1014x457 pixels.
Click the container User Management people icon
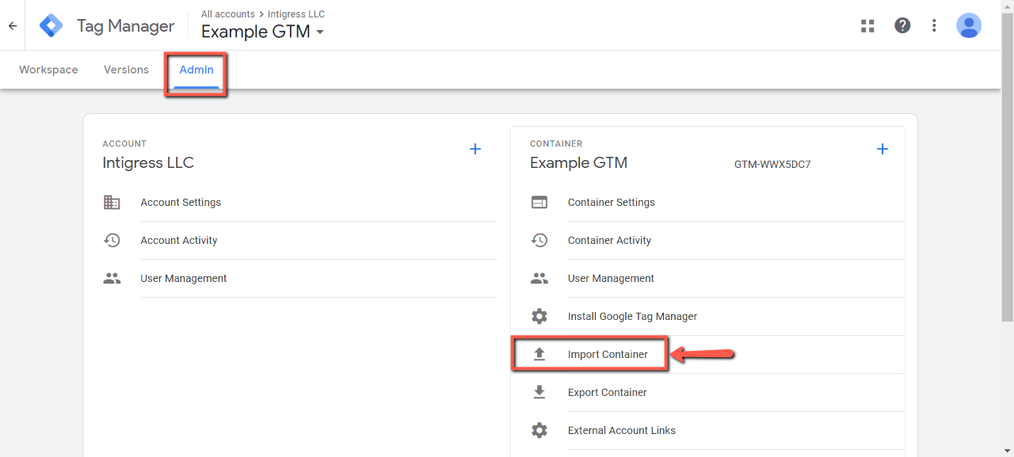click(539, 278)
